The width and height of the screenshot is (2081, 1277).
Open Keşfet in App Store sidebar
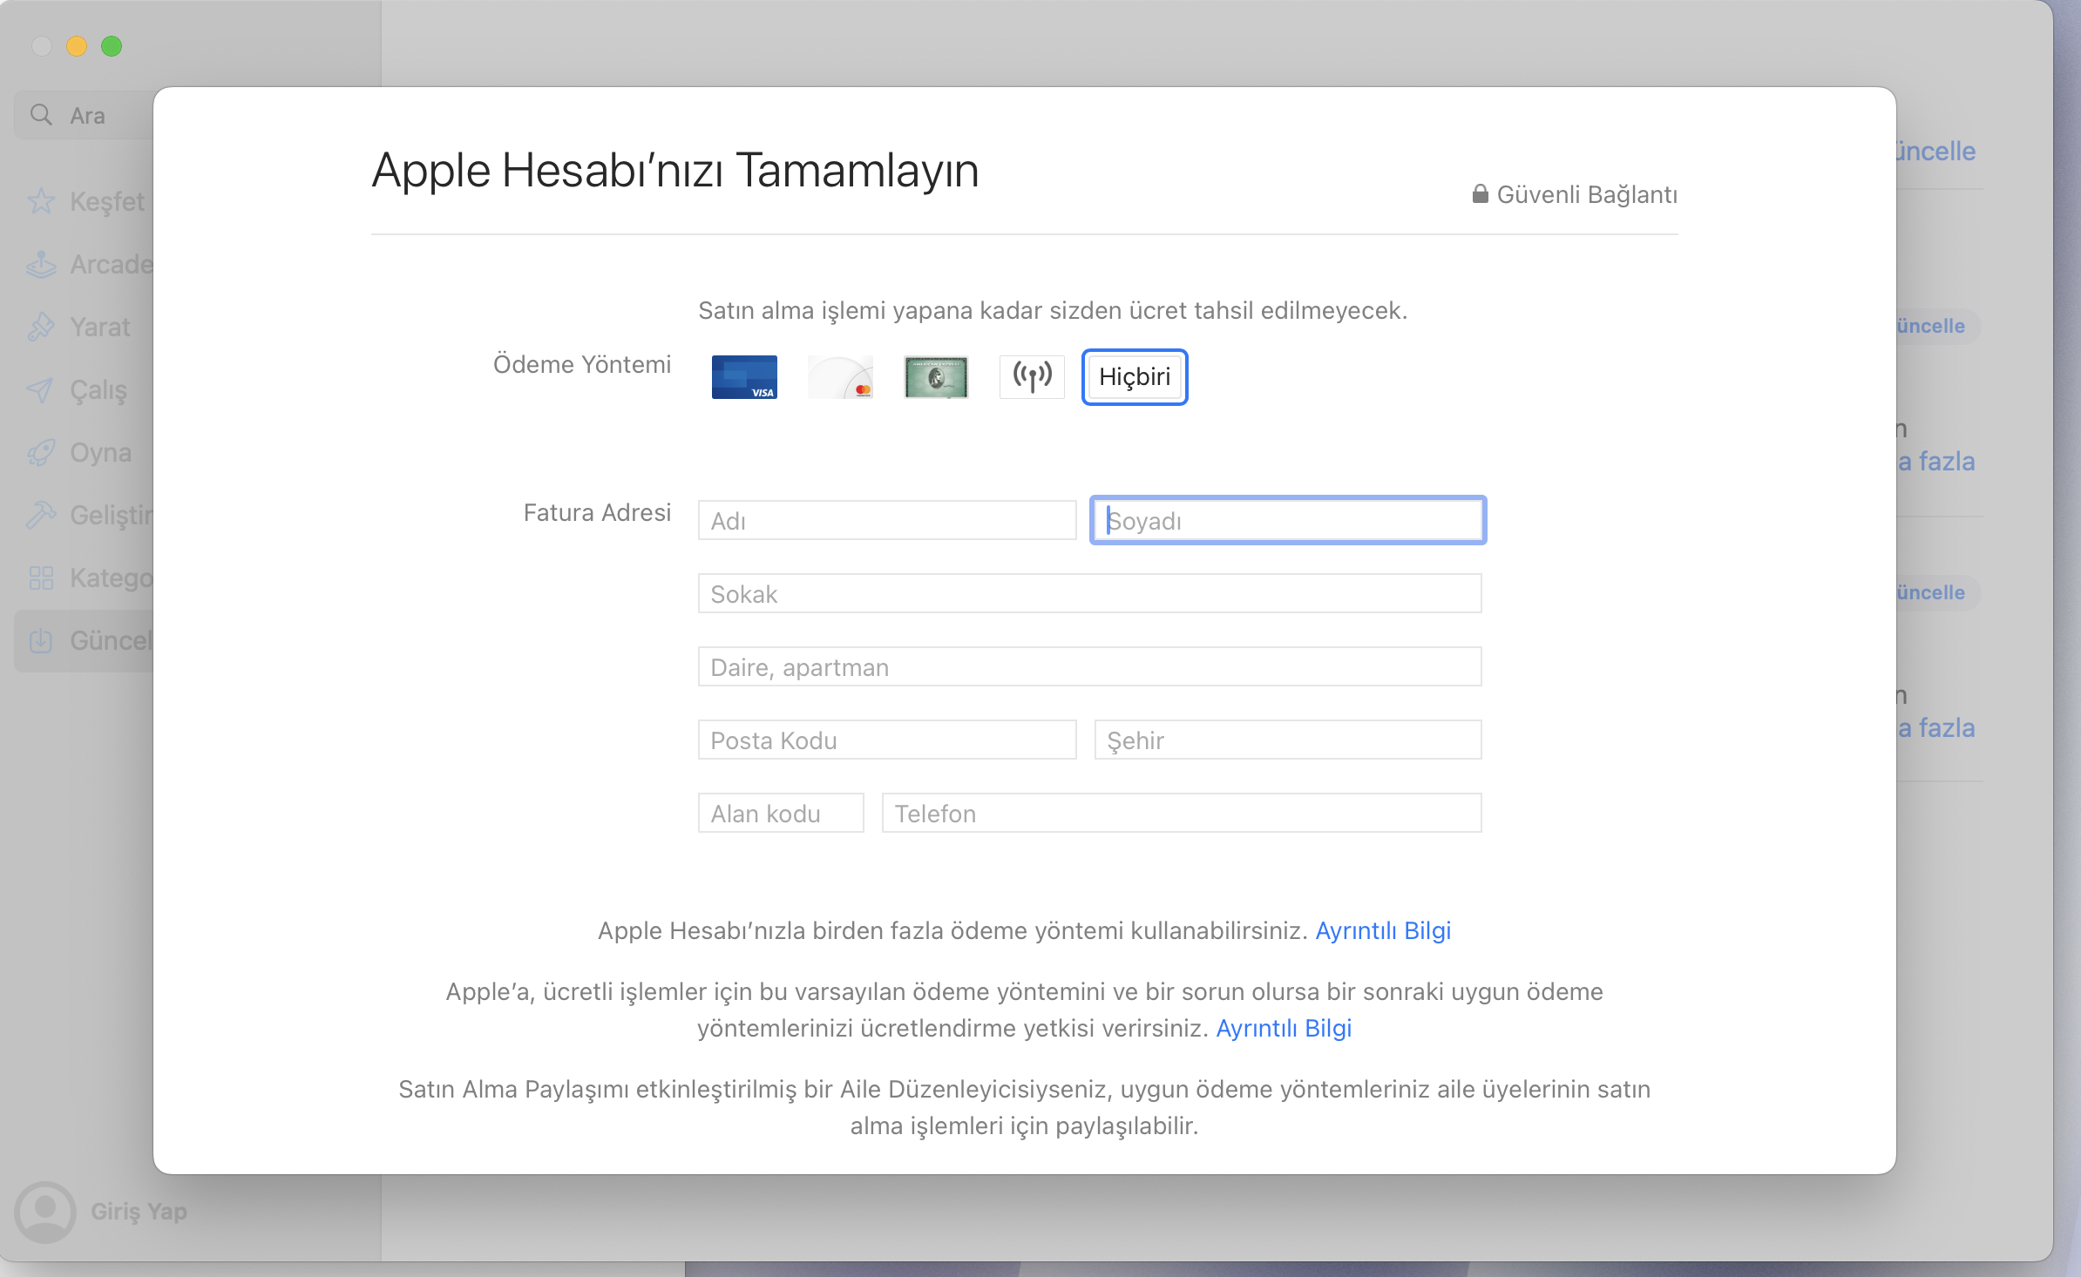[x=85, y=201]
